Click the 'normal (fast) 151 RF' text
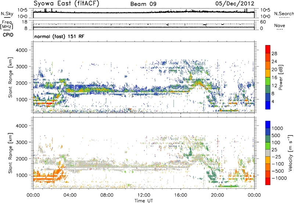 click(59, 36)
